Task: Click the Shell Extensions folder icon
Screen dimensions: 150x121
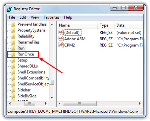Action: coord(13,72)
